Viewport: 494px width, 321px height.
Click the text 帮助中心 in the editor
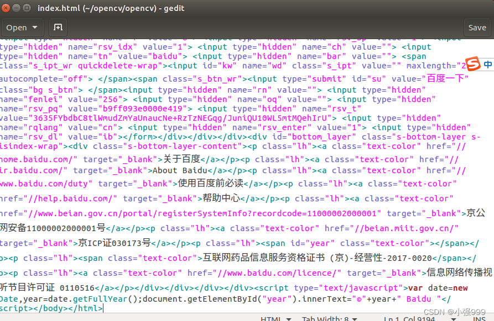pyautogui.click(x=221, y=198)
